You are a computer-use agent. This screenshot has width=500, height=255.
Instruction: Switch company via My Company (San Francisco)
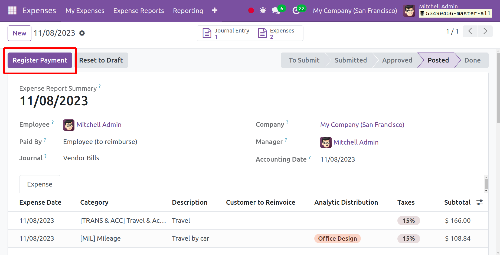pyautogui.click(x=355, y=11)
